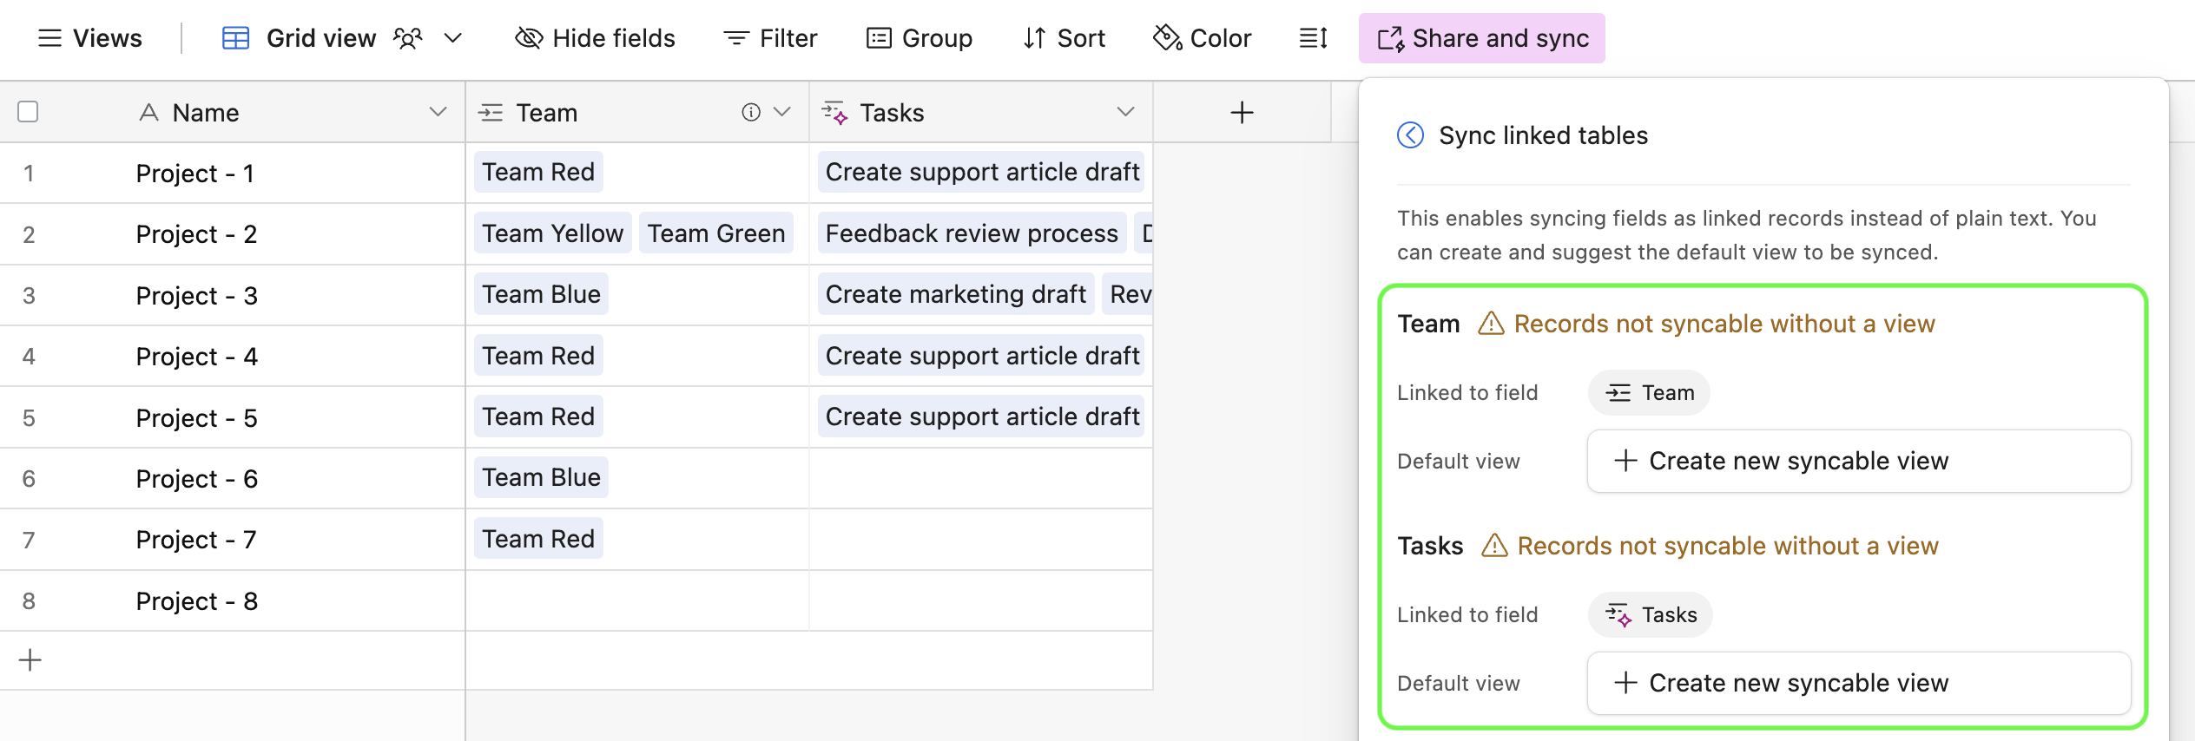Click the Tasks column AI field icon
Viewport: 2195px width, 741px height.
coord(834,112)
